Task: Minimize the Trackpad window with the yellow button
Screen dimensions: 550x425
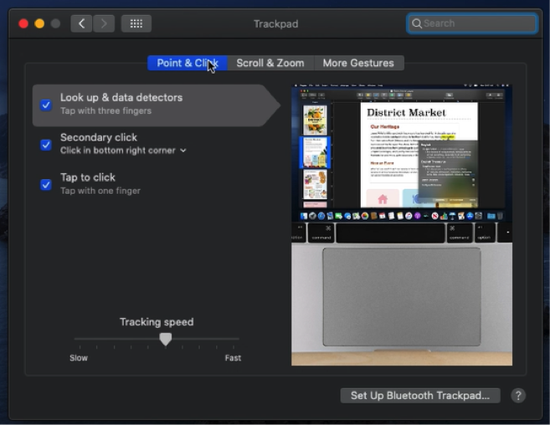Action: (x=39, y=23)
